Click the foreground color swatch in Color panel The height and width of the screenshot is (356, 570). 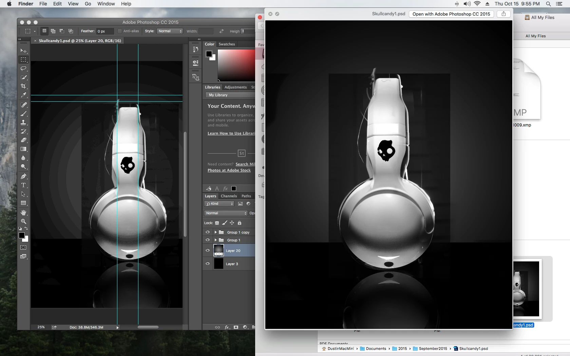209,54
